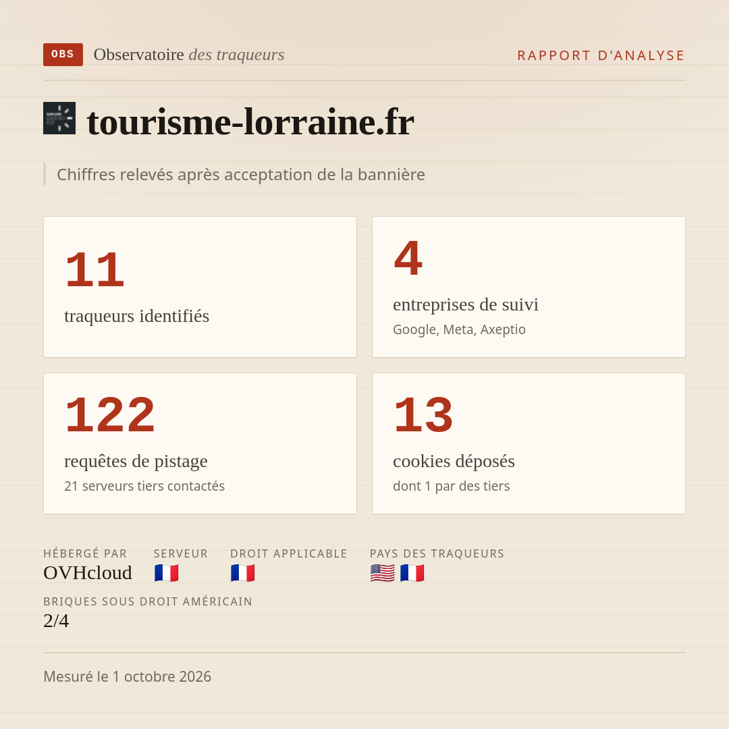Click the 'Google, Meta, Axeptio' text
This screenshot has height=729, width=729.
(460, 329)
